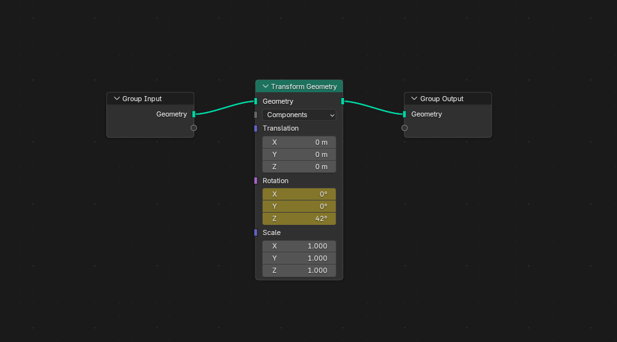Viewport: 617px width, 342px height.
Task: Click the Group Input Geometry output socket
Action: point(193,114)
